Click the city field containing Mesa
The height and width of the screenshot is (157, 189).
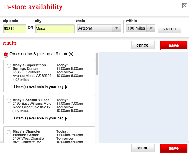[x=55, y=29]
